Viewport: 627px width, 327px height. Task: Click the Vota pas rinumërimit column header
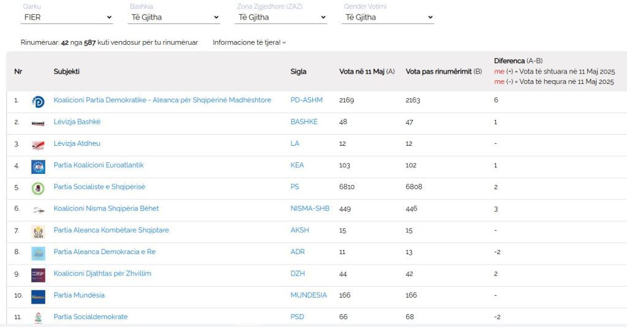[443, 72]
